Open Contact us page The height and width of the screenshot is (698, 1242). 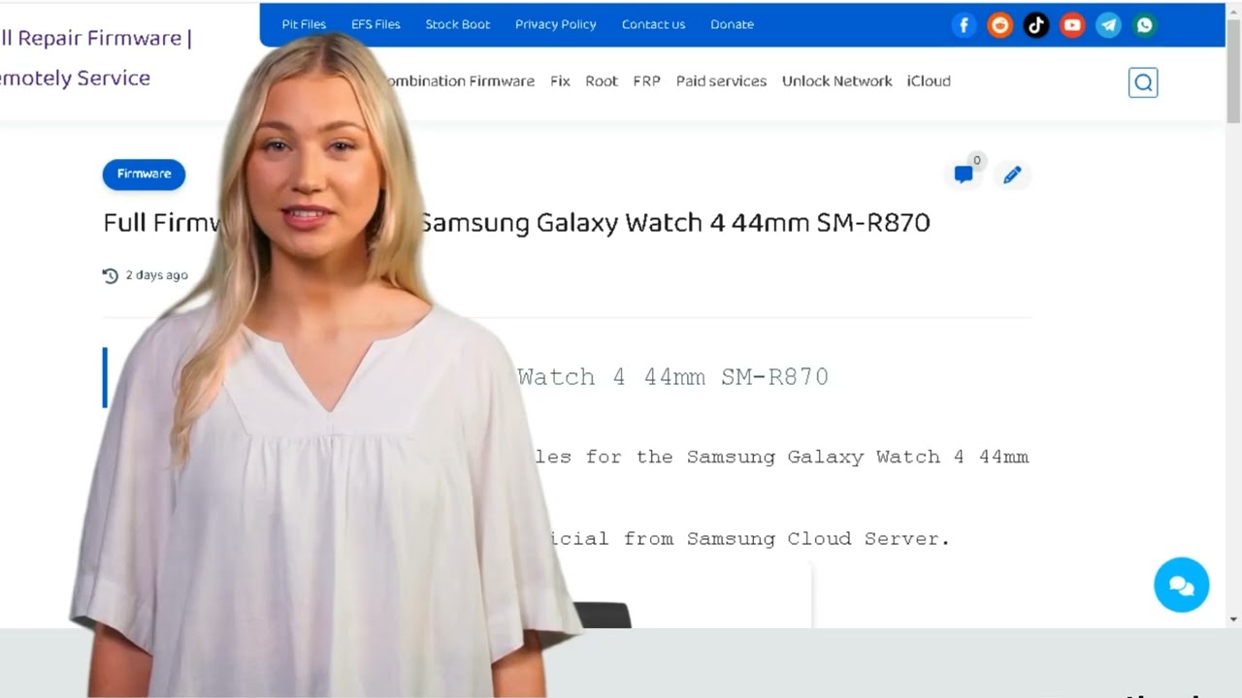(653, 24)
